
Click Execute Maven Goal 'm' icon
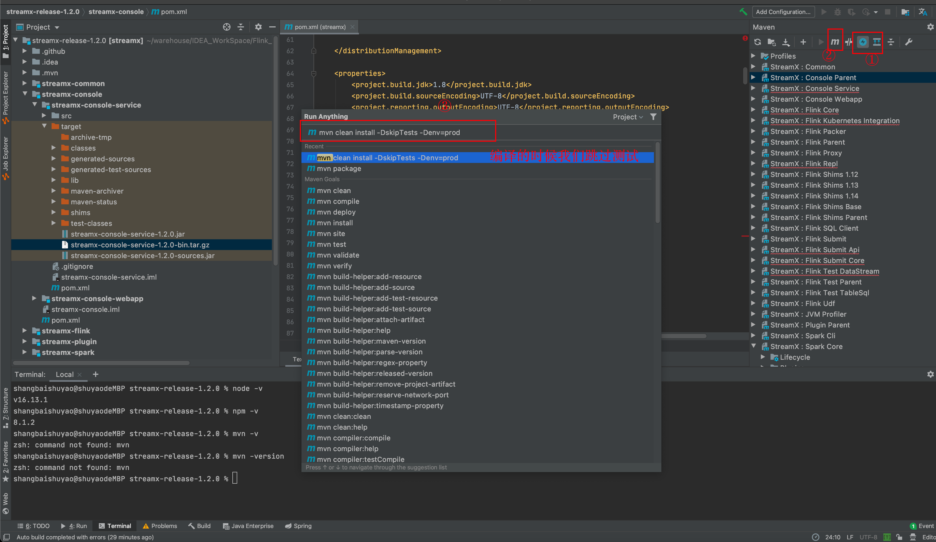pyautogui.click(x=835, y=42)
